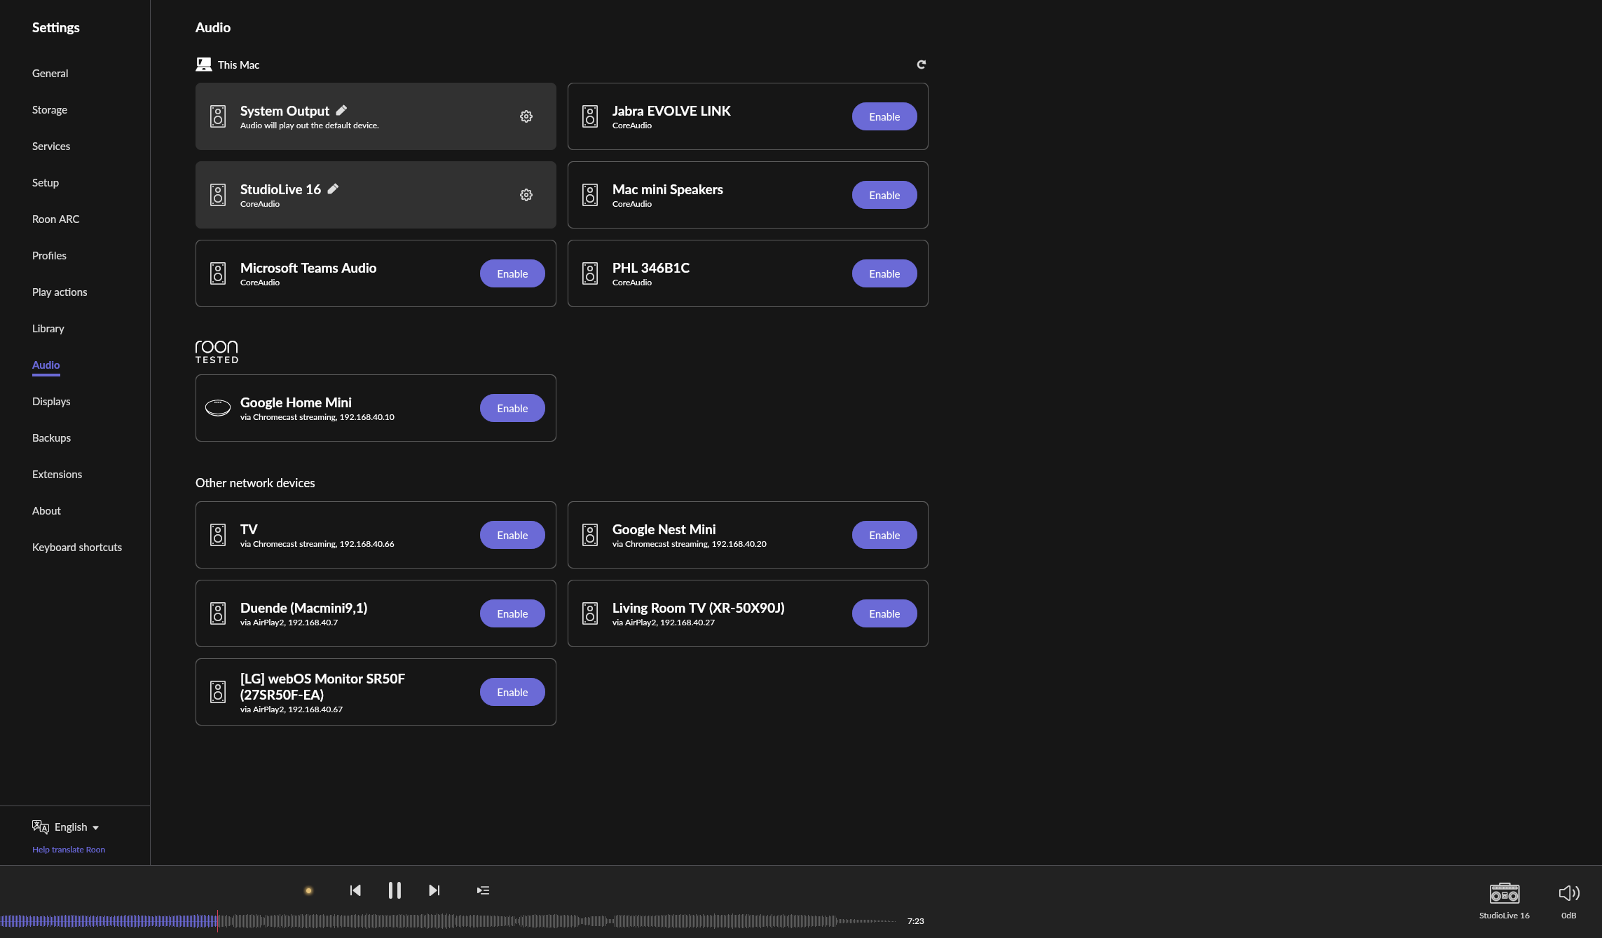Click the translate language icon
This screenshot has width=1602, height=938.
click(41, 827)
